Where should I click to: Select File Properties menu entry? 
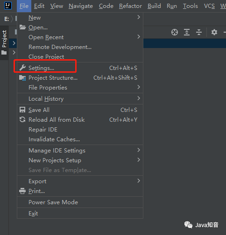(x=80, y=88)
